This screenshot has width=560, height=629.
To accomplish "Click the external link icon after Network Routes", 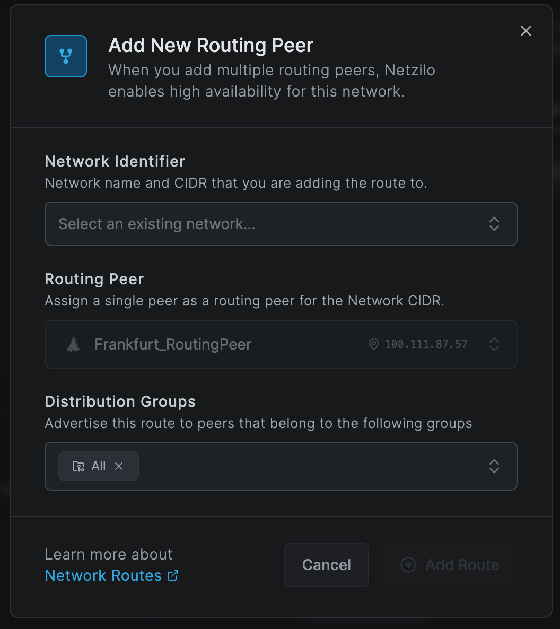I will [x=172, y=575].
